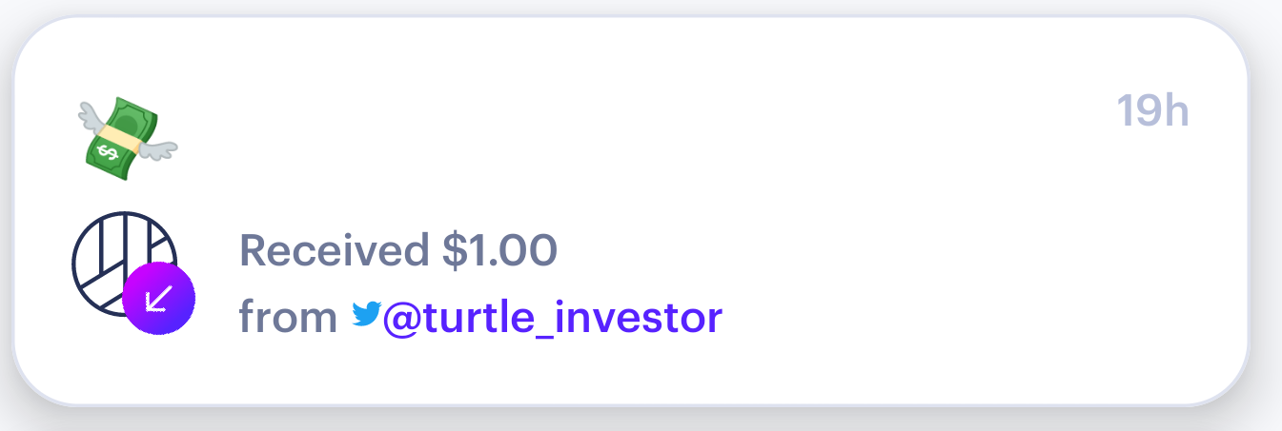
Task: Click the $1.00 amount
Action: 499,250
